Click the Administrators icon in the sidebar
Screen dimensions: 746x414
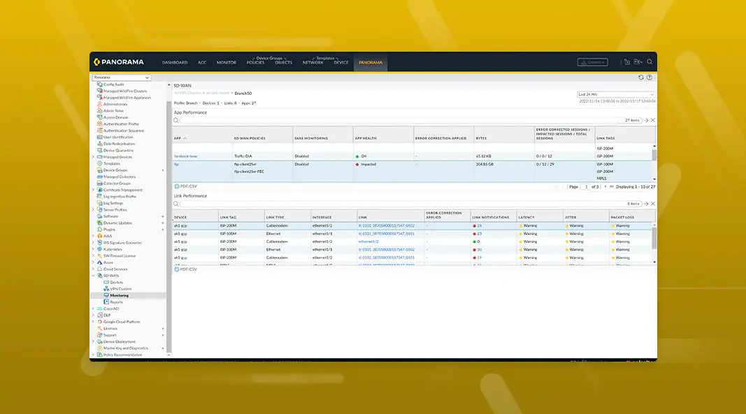tap(100, 104)
